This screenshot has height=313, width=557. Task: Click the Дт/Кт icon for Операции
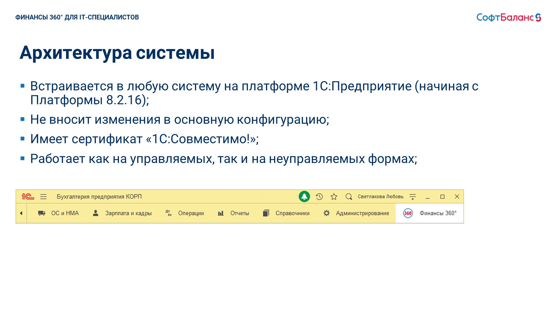(x=169, y=213)
